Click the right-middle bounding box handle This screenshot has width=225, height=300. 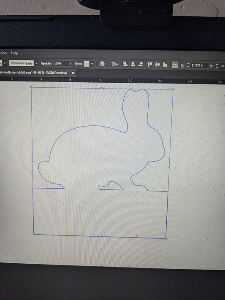pos(169,167)
